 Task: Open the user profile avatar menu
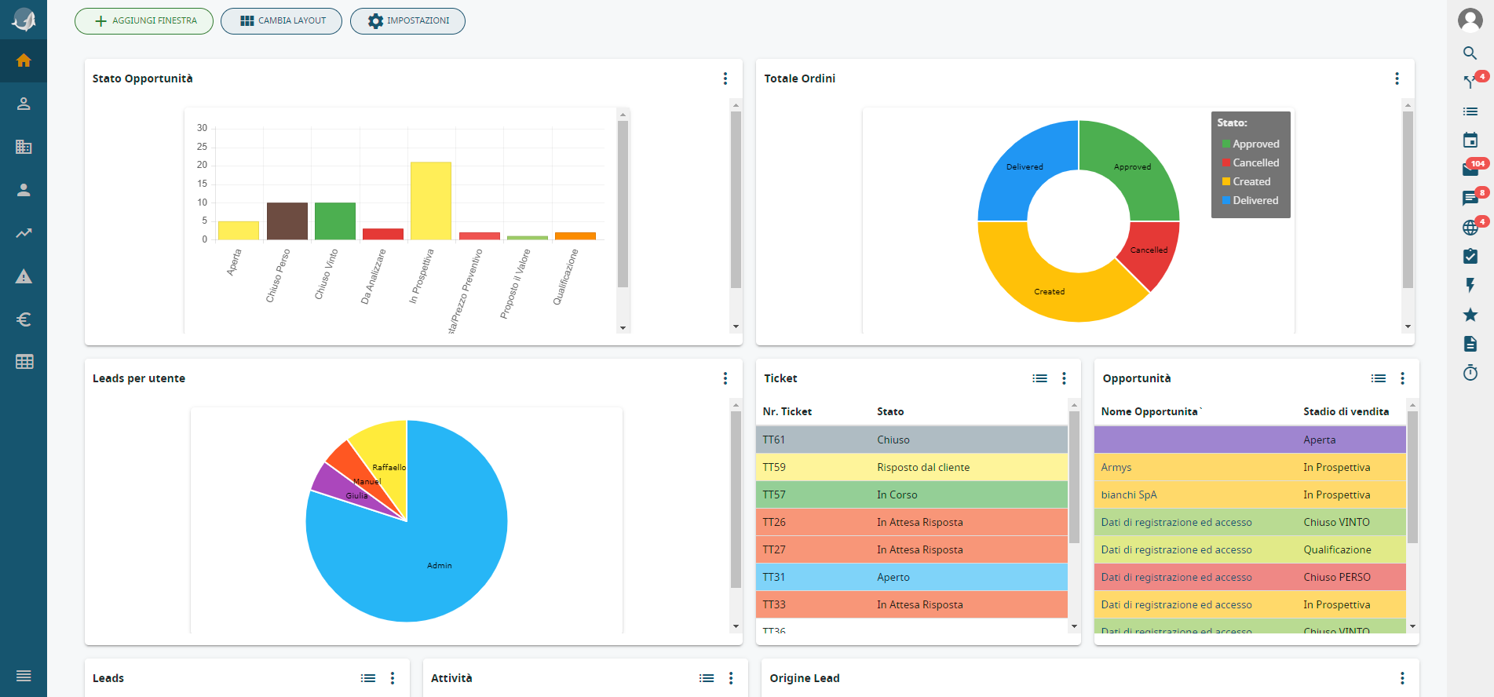click(1470, 20)
